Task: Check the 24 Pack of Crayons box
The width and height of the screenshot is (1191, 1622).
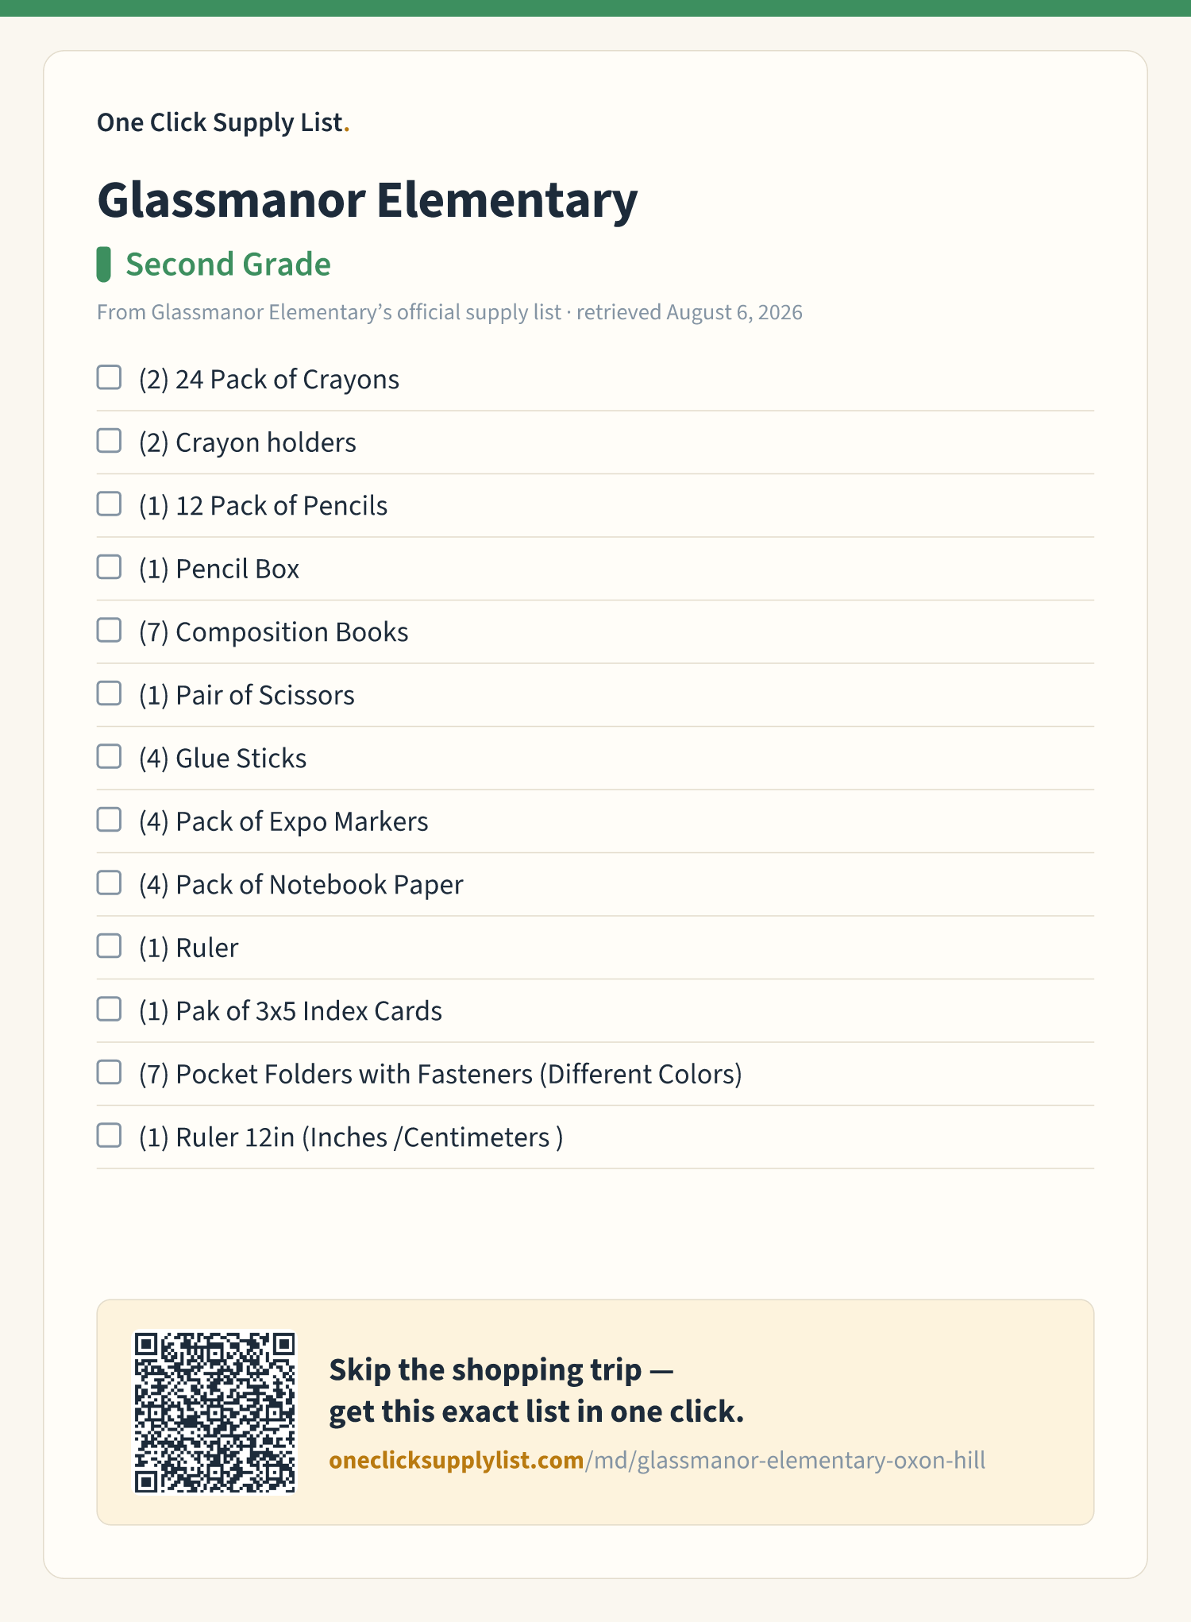Action: (109, 377)
